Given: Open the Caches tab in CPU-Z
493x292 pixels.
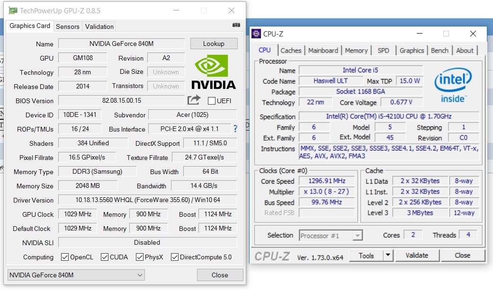Looking at the screenshot, I should pyautogui.click(x=291, y=50).
